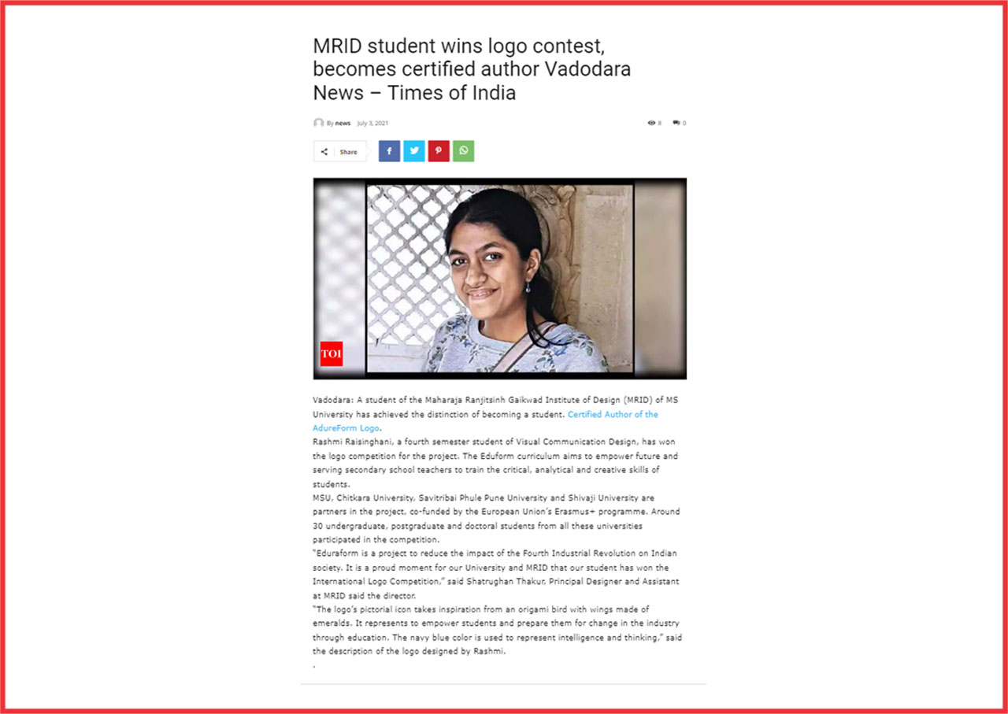
Task: Click the comment count number 0
Action: click(x=684, y=123)
